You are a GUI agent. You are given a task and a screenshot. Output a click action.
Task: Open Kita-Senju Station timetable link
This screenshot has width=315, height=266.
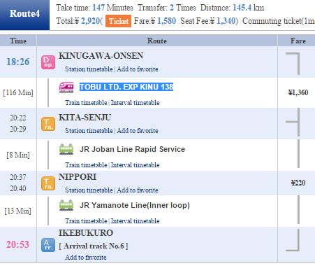point(89,131)
